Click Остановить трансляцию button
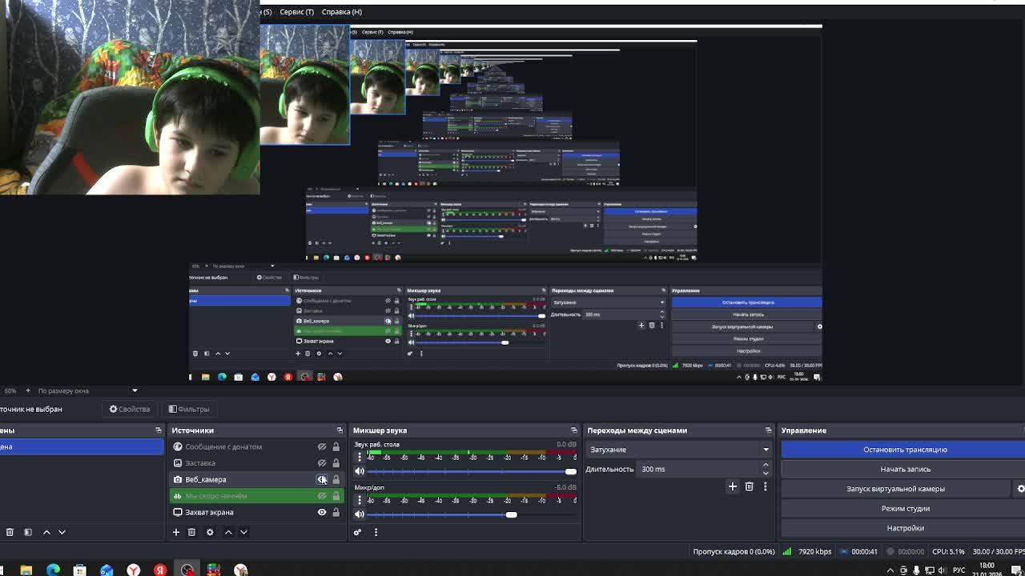The height and width of the screenshot is (576, 1025). (905, 450)
